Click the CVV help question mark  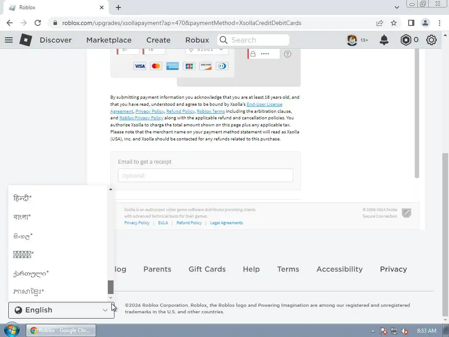pyautogui.click(x=288, y=54)
